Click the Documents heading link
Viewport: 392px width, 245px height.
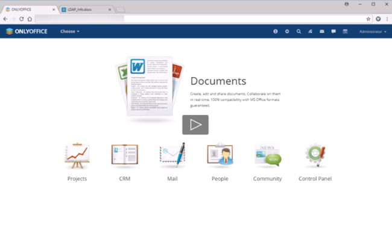point(218,81)
